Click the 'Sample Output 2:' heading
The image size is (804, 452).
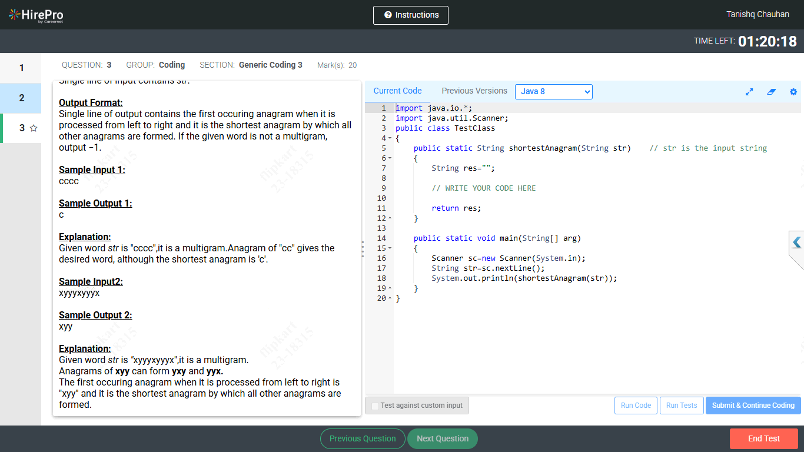(x=95, y=315)
